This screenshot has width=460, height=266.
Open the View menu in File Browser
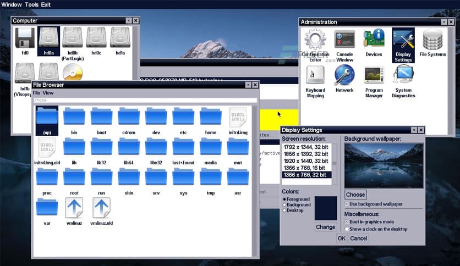(48, 93)
